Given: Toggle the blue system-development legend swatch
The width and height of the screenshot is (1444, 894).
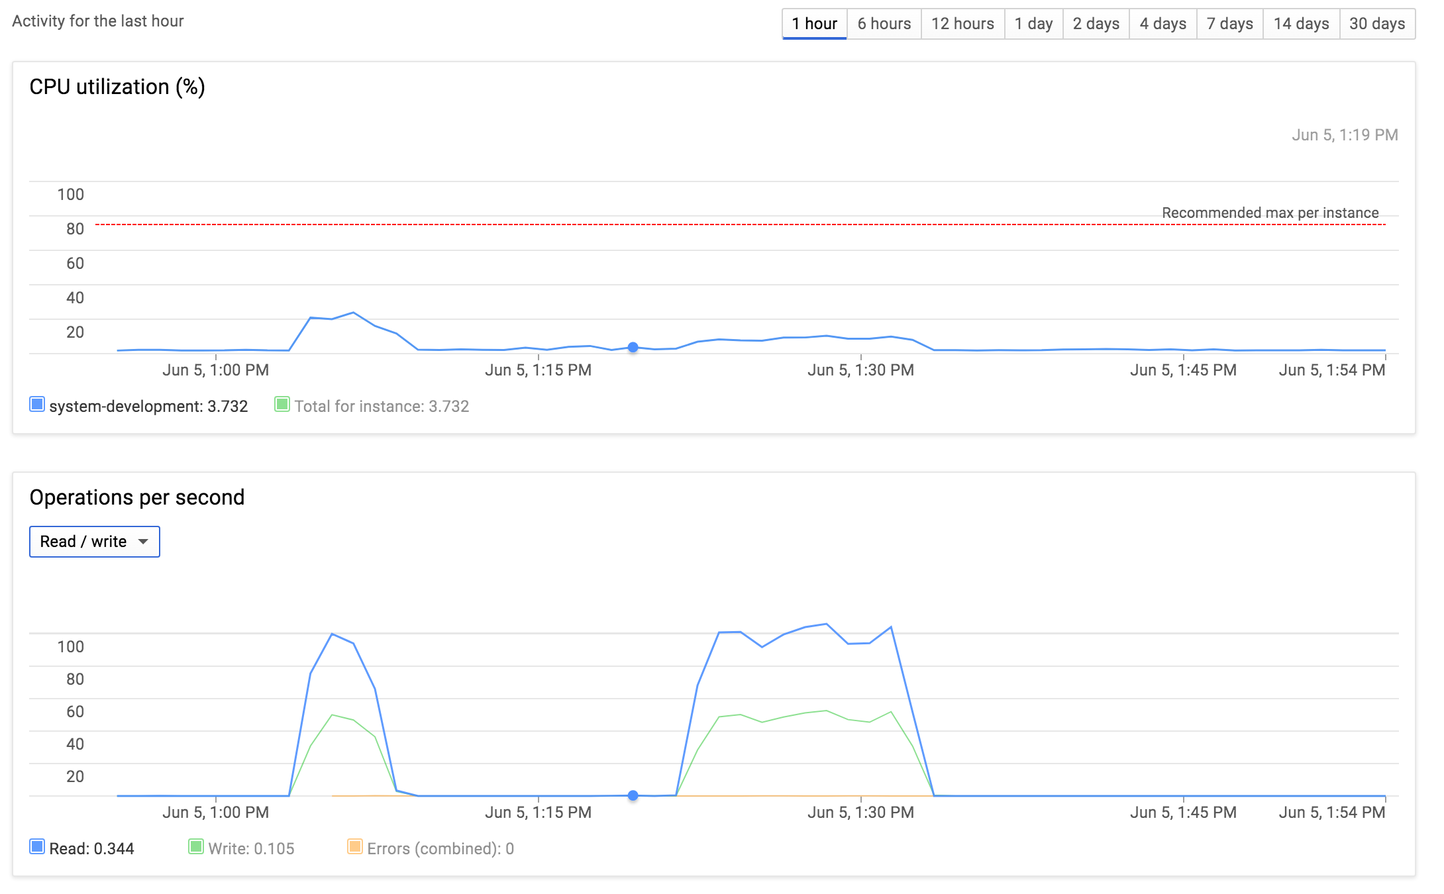Looking at the screenshot, I should [37, 404].
